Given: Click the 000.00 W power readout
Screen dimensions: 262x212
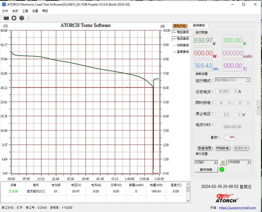Looking at the screenshot, I should [203, 53].
